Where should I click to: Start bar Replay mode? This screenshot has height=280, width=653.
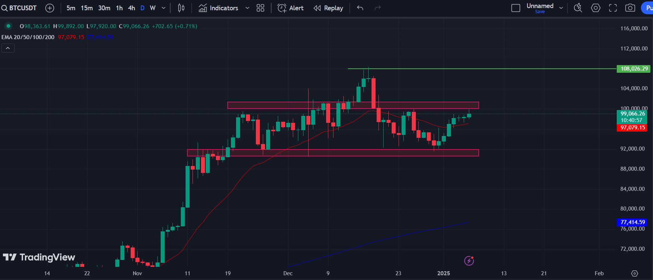click(328, 8)
